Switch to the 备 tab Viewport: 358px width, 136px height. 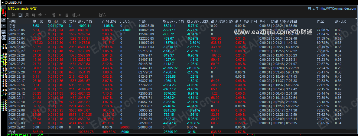point(67,15)
